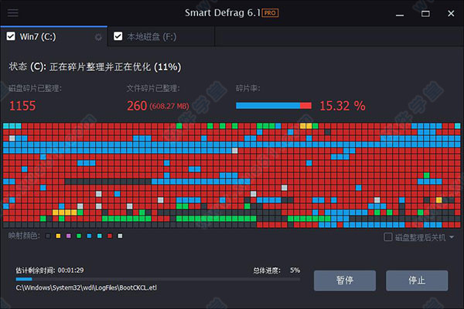Select the purple legend color swatch
This screenshot has width=464, height=309.
pos(69,236)
